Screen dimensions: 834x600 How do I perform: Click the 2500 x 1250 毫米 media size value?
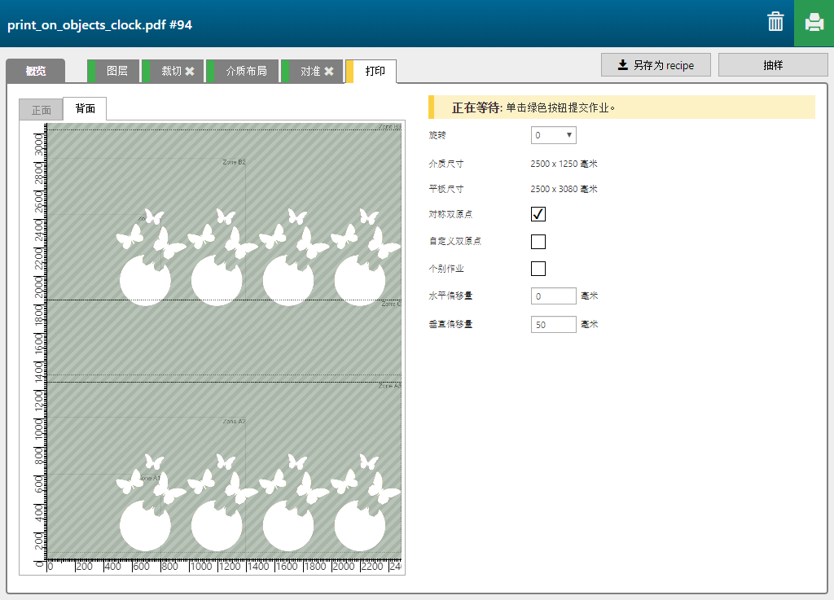click(x=564, y=164)
